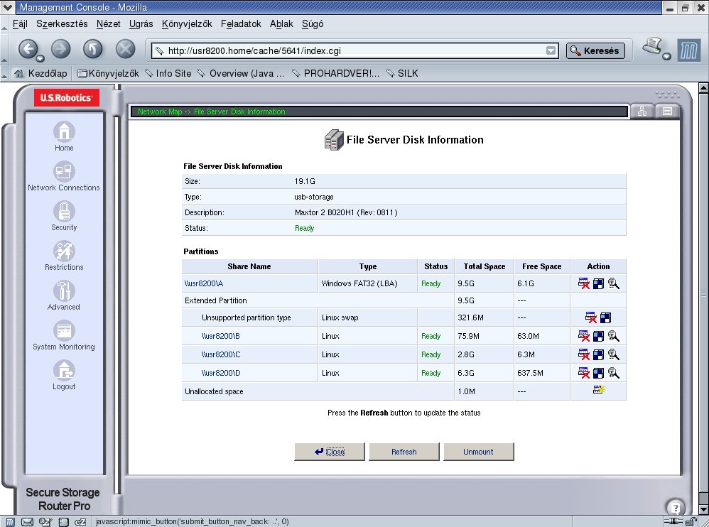Check disk magnifier icon for \\usr8200\D
The width and height of the screenshot is (709, 527).
pos(613,373)
